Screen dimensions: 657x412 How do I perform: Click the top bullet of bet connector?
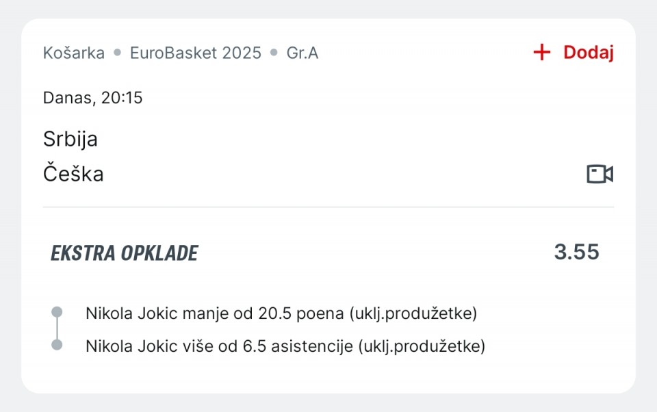(57, 312)
